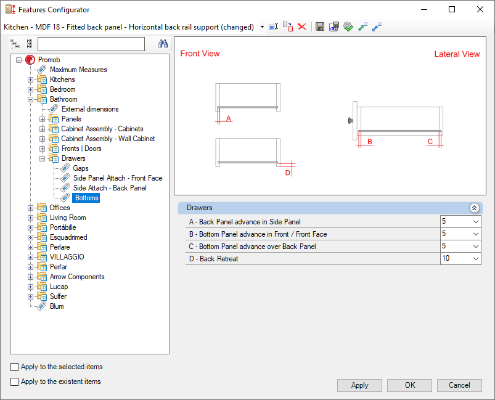Click the duplicate configuration icon
This screenshot has height=400, width=495.
pos(288,27)
